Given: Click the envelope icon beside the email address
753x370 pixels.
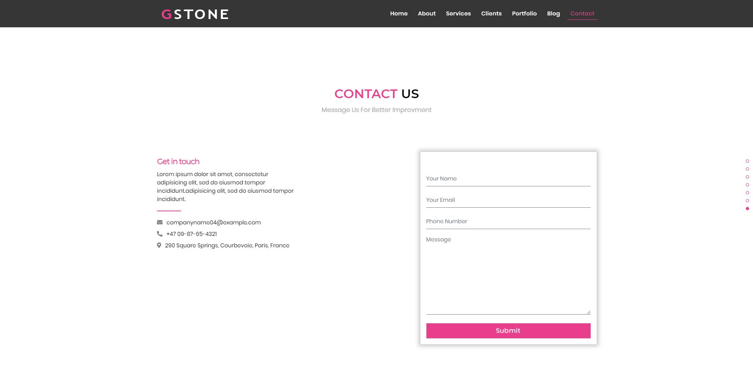Looking at the screenshot, I should (x=160, y=222).
